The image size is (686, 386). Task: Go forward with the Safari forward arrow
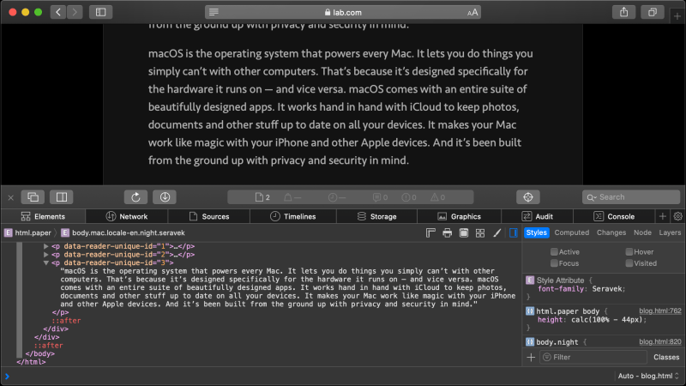click(75, 12)
